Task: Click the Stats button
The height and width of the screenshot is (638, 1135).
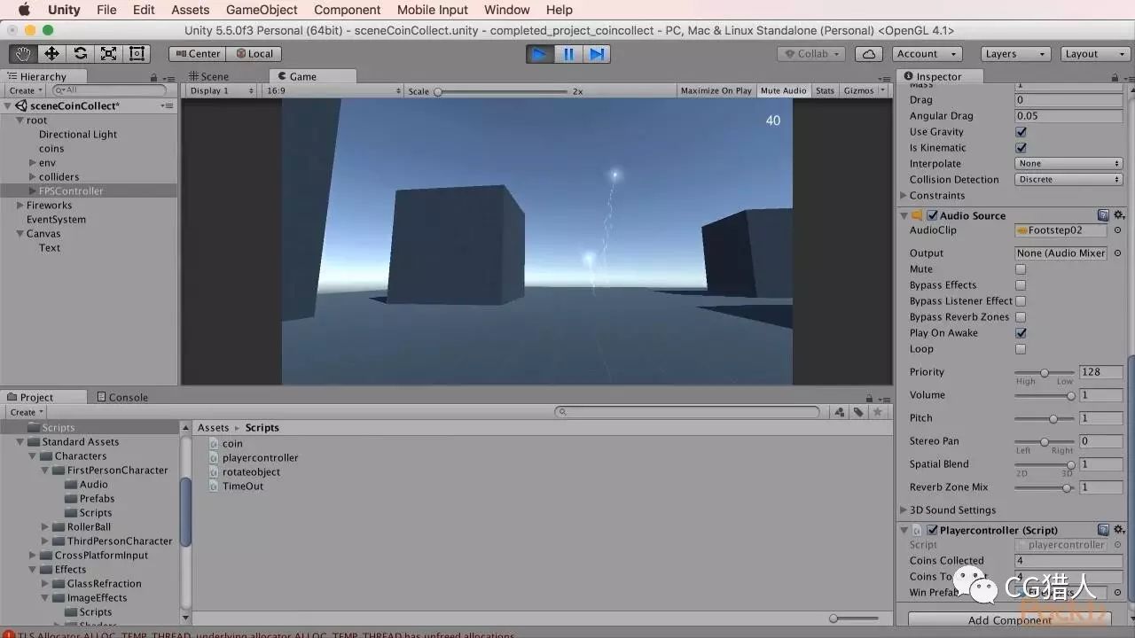Action: (825, 90)
